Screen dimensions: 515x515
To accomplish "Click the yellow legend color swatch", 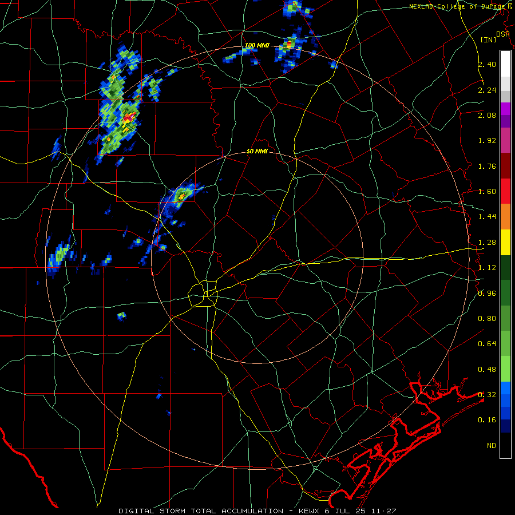I will pyautogui.click(x=505, y=243).
